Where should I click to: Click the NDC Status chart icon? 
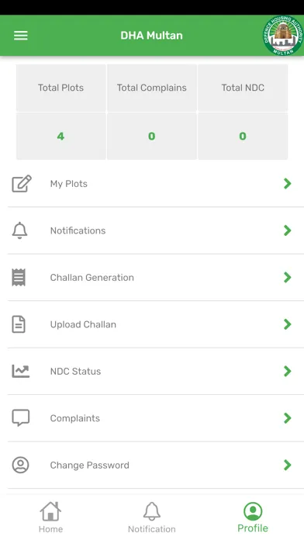coord(21,371)
